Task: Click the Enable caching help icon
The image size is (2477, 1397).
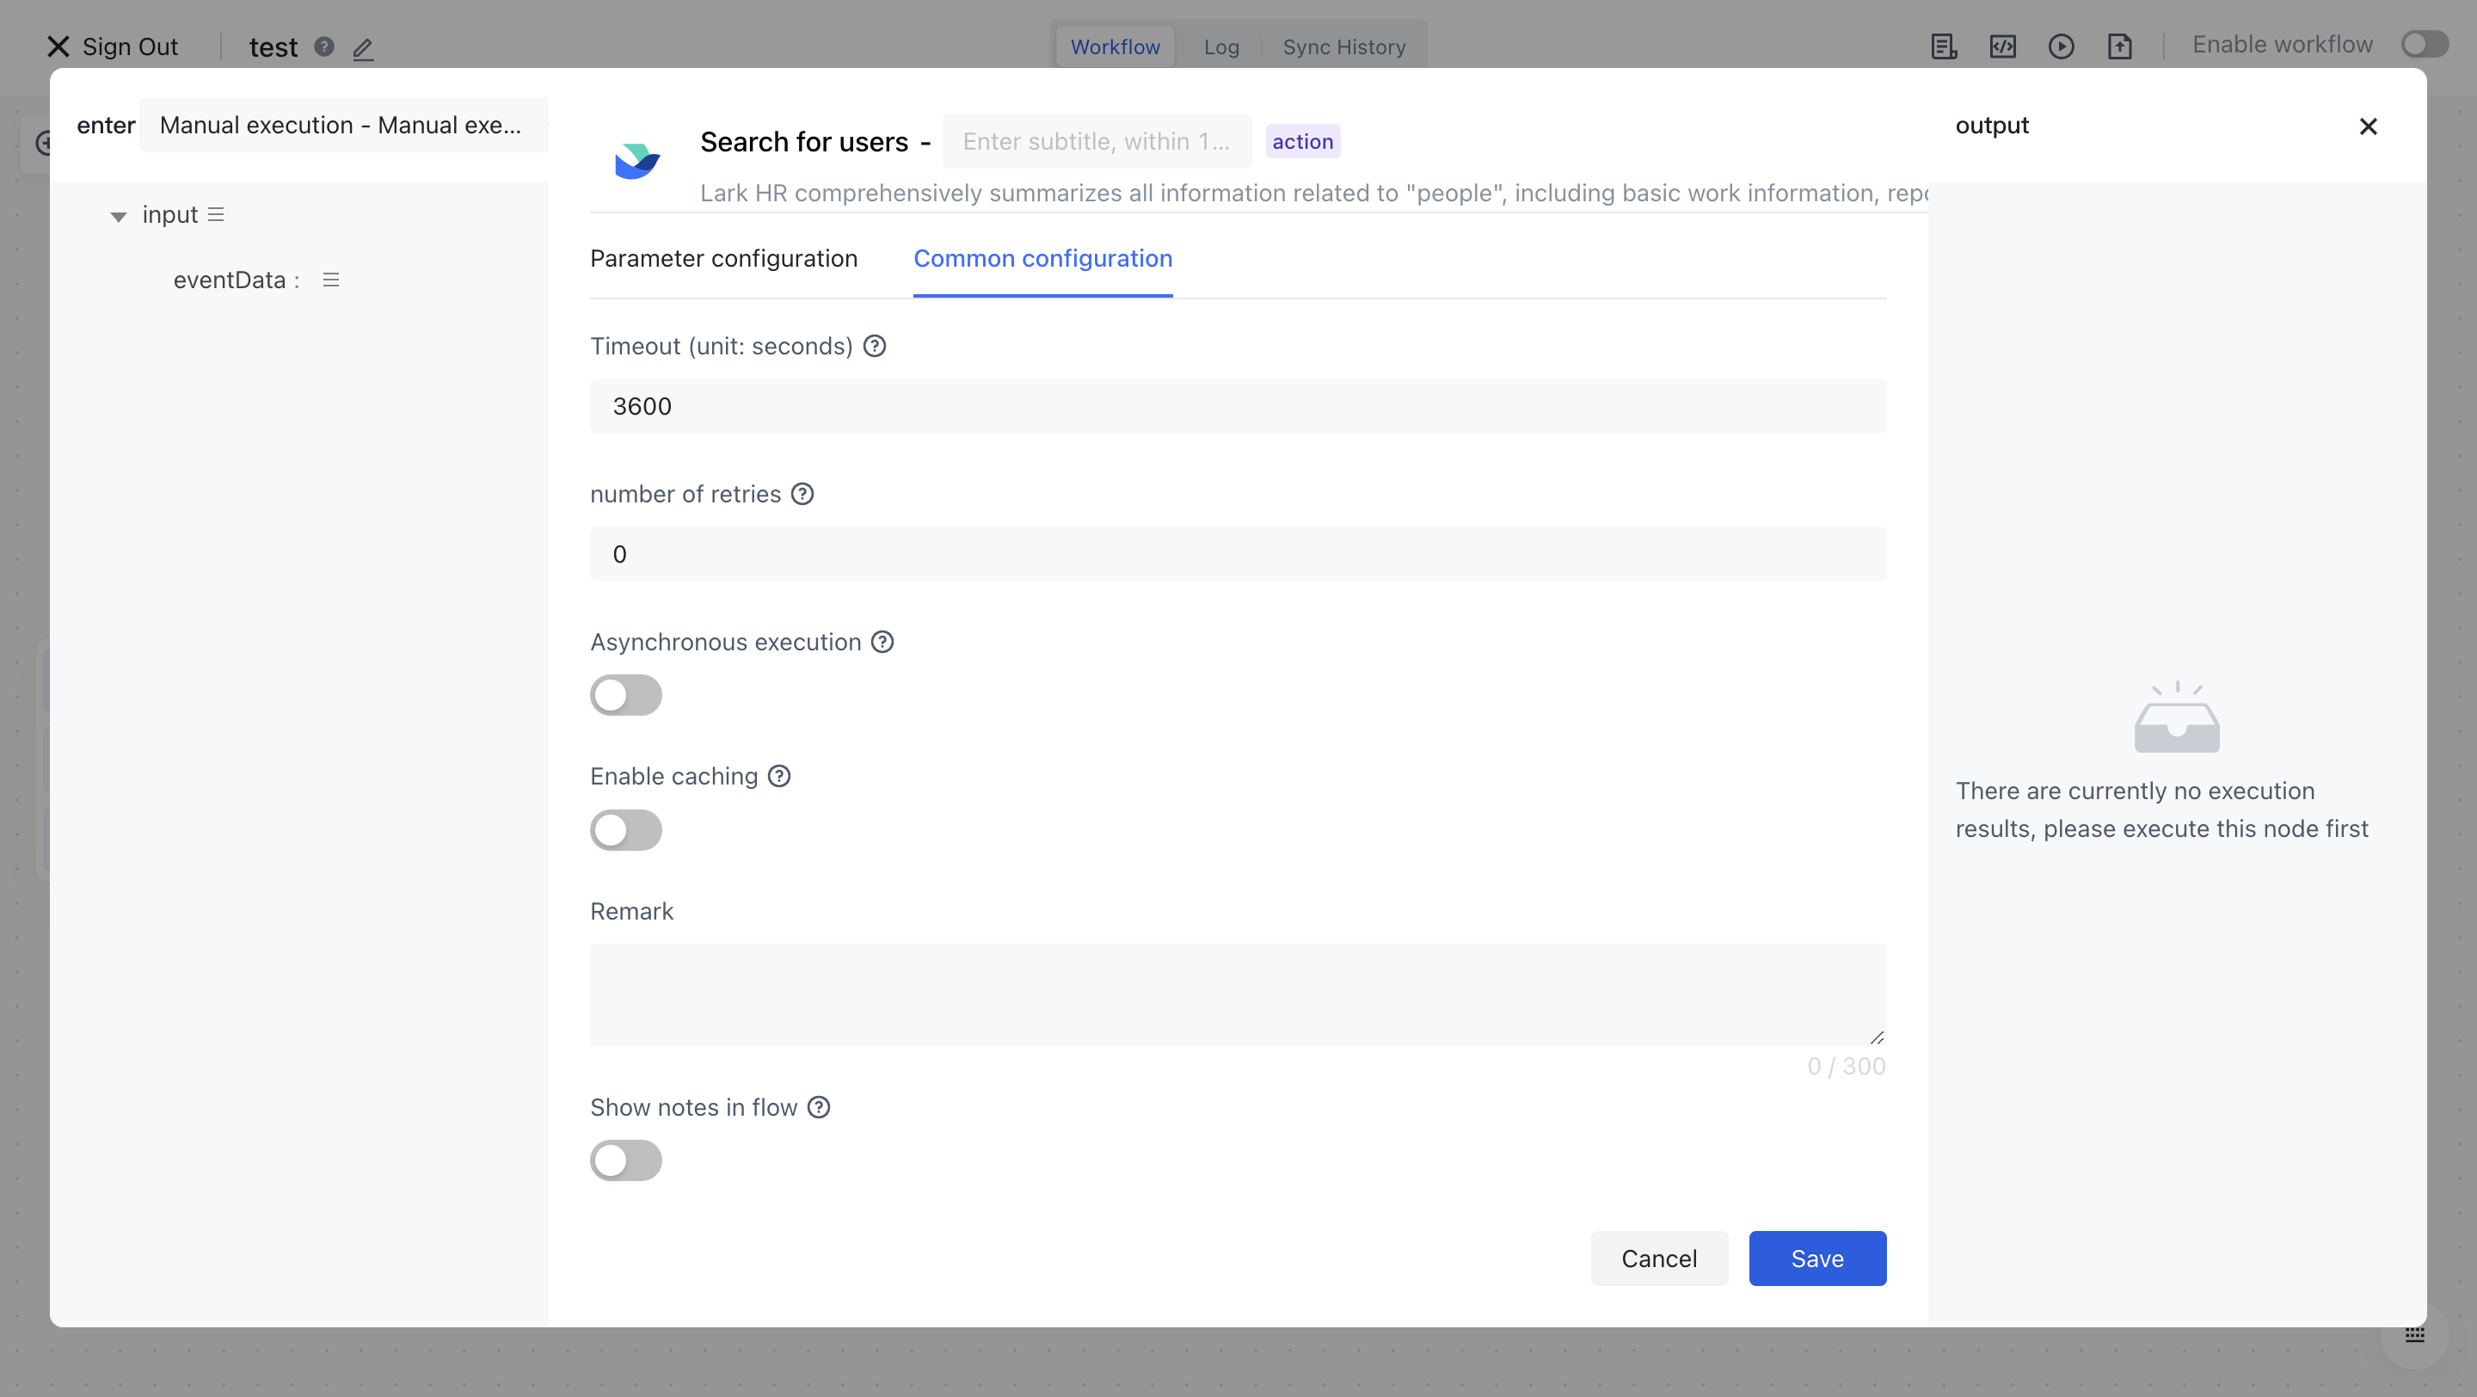Action: [779, 776]
